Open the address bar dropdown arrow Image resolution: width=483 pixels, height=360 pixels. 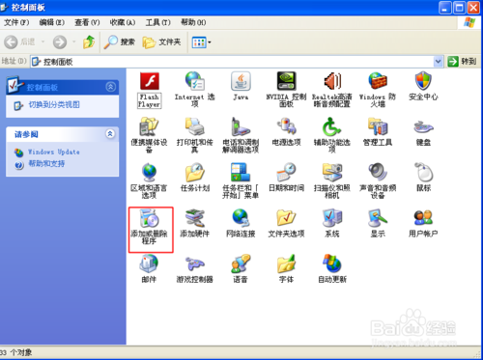438,61
